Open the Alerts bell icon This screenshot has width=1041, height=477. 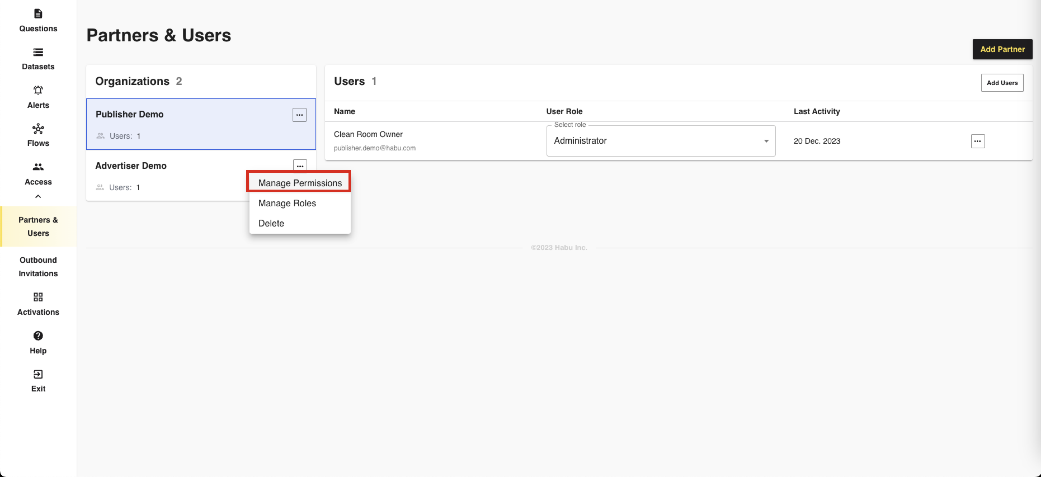[38, 91]
